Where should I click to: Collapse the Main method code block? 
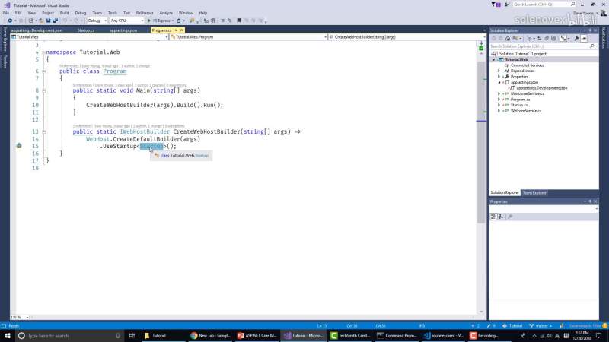(x=43, y=90)
